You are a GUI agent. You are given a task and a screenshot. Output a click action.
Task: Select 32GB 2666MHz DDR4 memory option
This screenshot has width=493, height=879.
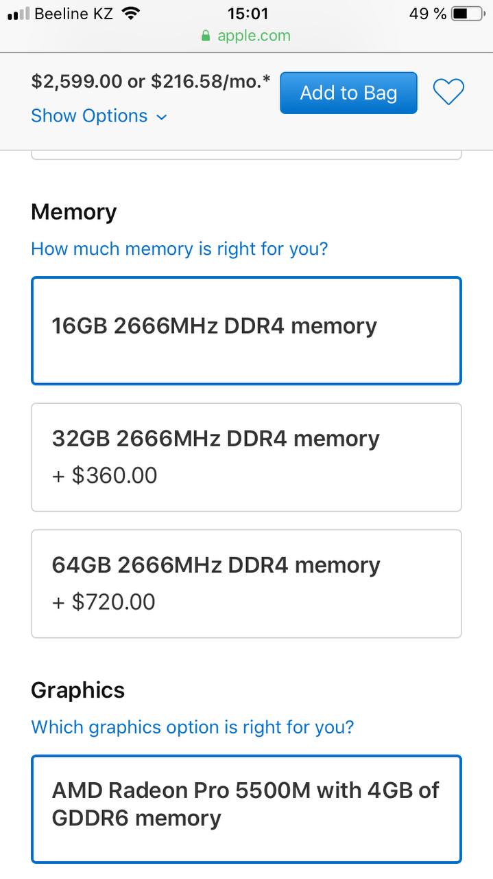246,457
